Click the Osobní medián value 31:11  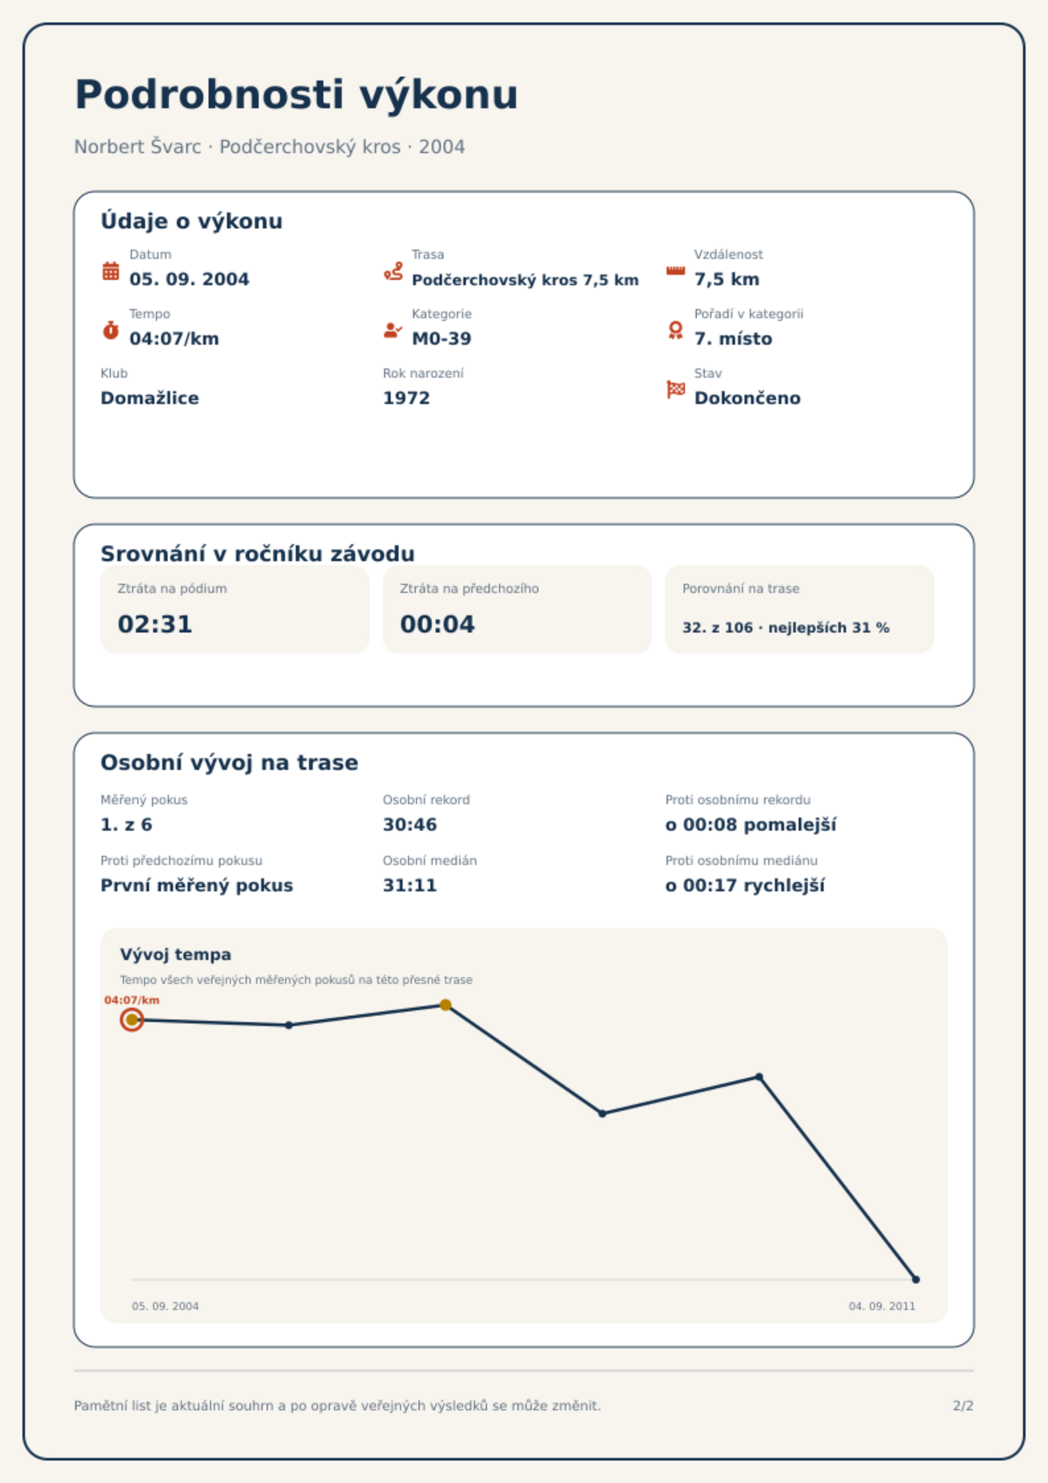(x=410, y=885)
